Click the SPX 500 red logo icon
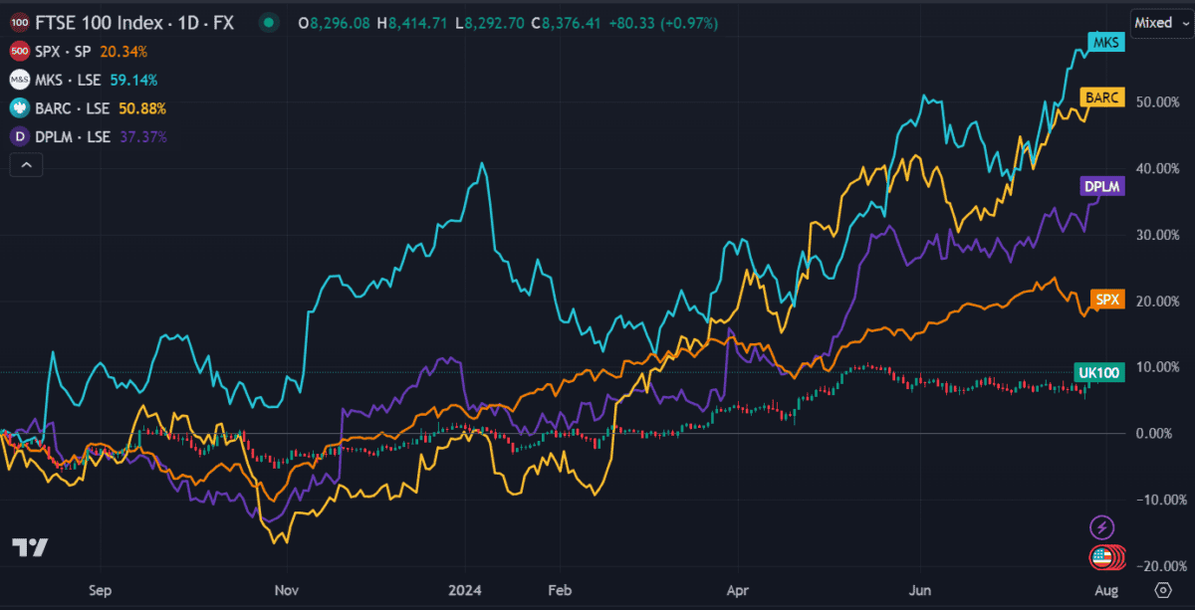The width and height of the screenshot is (1195, 610). point(19,51)
